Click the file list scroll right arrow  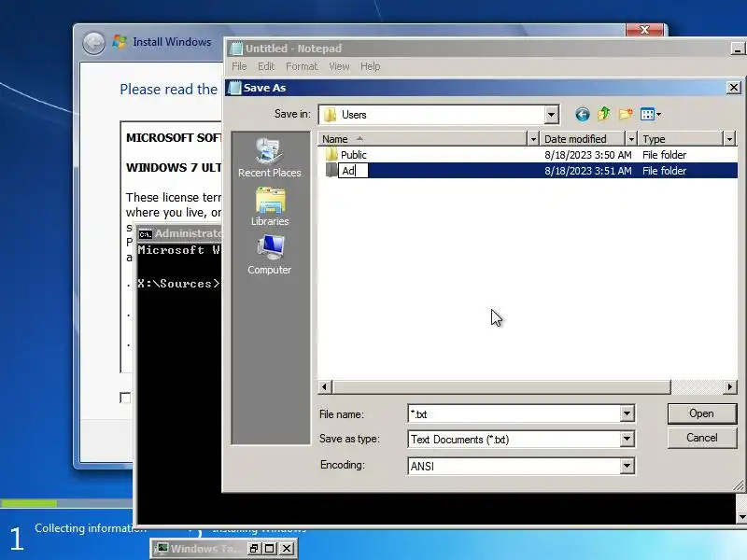click(729, 386)
